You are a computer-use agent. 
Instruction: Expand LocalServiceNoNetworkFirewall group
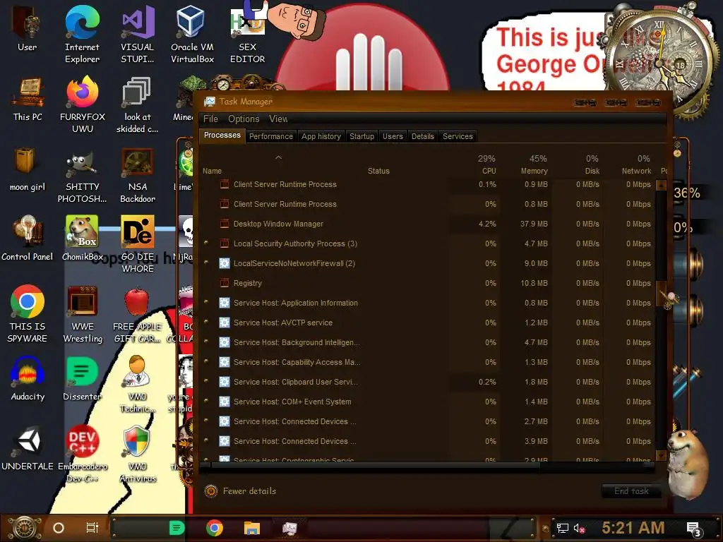point(206,263)
